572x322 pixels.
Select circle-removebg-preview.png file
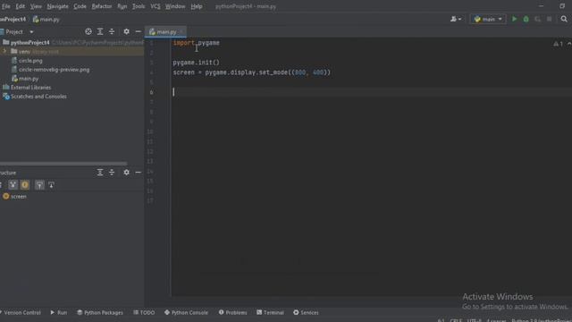[54, 70]
